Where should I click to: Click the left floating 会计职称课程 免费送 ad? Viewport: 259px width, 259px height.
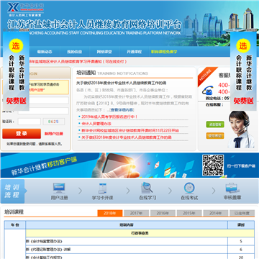click(16, 71)
